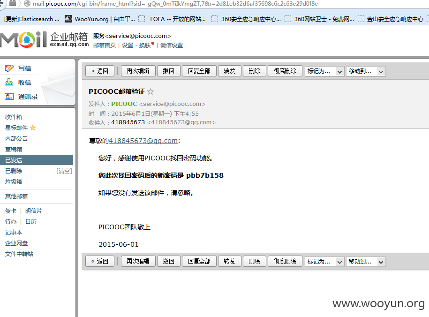Click the date text 2015-06-01

[119, 244]
